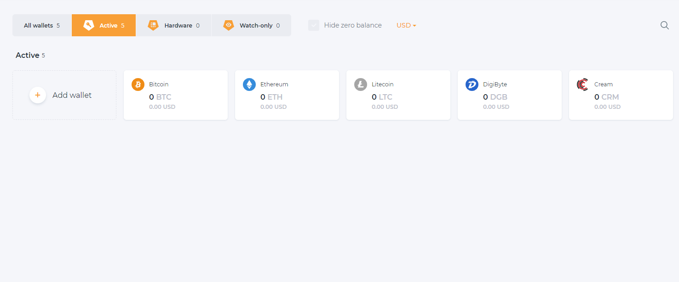Click the Bitcoin coin logo icon
679x282 pixels.
coord(138,85)
